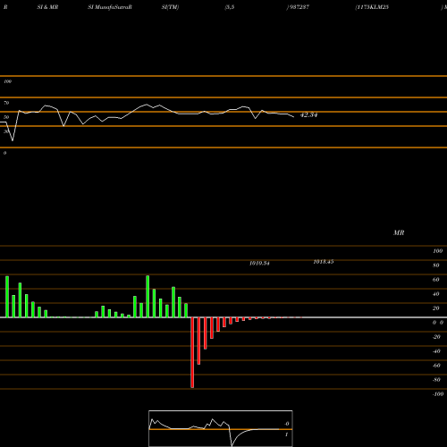Click the MR axis label 60

[x=436, y=280]
